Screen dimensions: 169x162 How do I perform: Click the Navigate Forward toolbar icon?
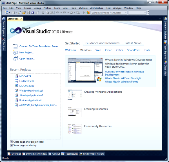78,13
